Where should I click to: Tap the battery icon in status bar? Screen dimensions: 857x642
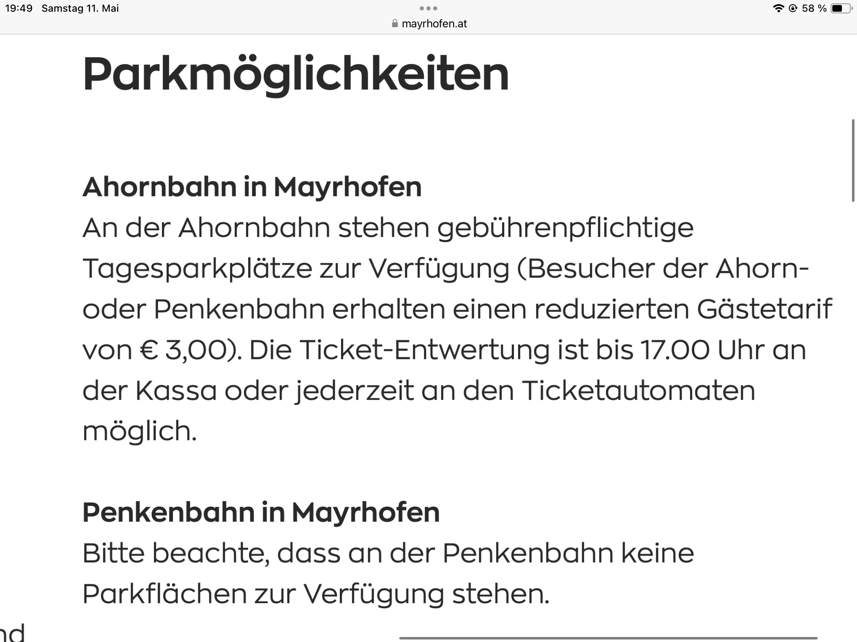841,8
